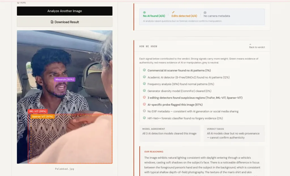Screen dimensions: 290x176
Task: Click the camera icon above No camera metadata
Action: coord(205,12)
